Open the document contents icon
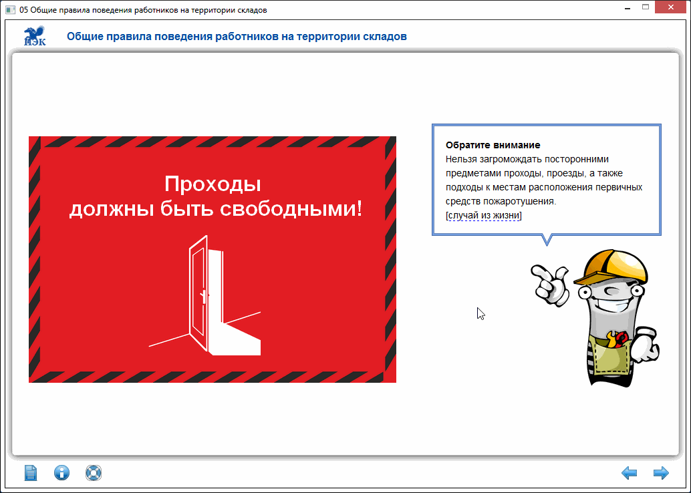This screenshot has width=691, height=493. (31, 473)
